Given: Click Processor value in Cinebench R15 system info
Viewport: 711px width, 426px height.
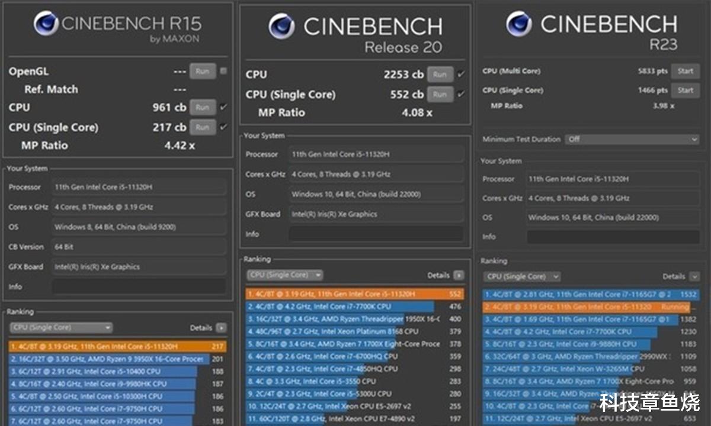Looking at the screenshot, I should (x=139, y=187).
